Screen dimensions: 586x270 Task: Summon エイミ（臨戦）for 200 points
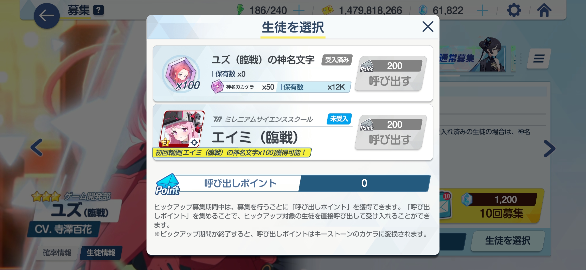pos(391,132)
